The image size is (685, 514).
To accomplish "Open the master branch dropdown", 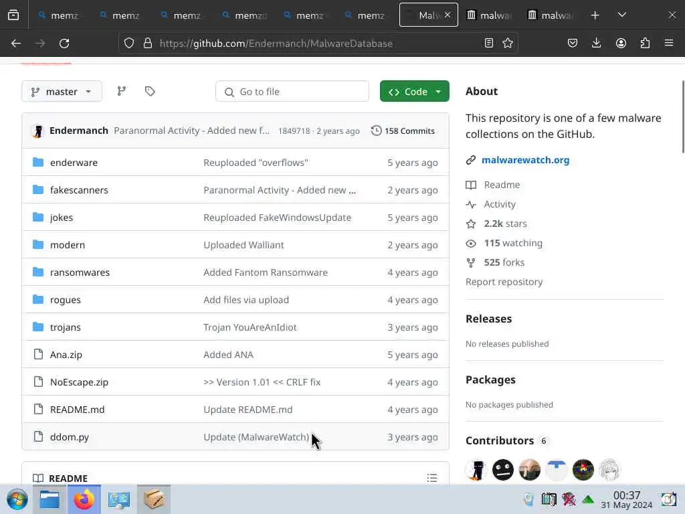I will click(x=62, y=91).
